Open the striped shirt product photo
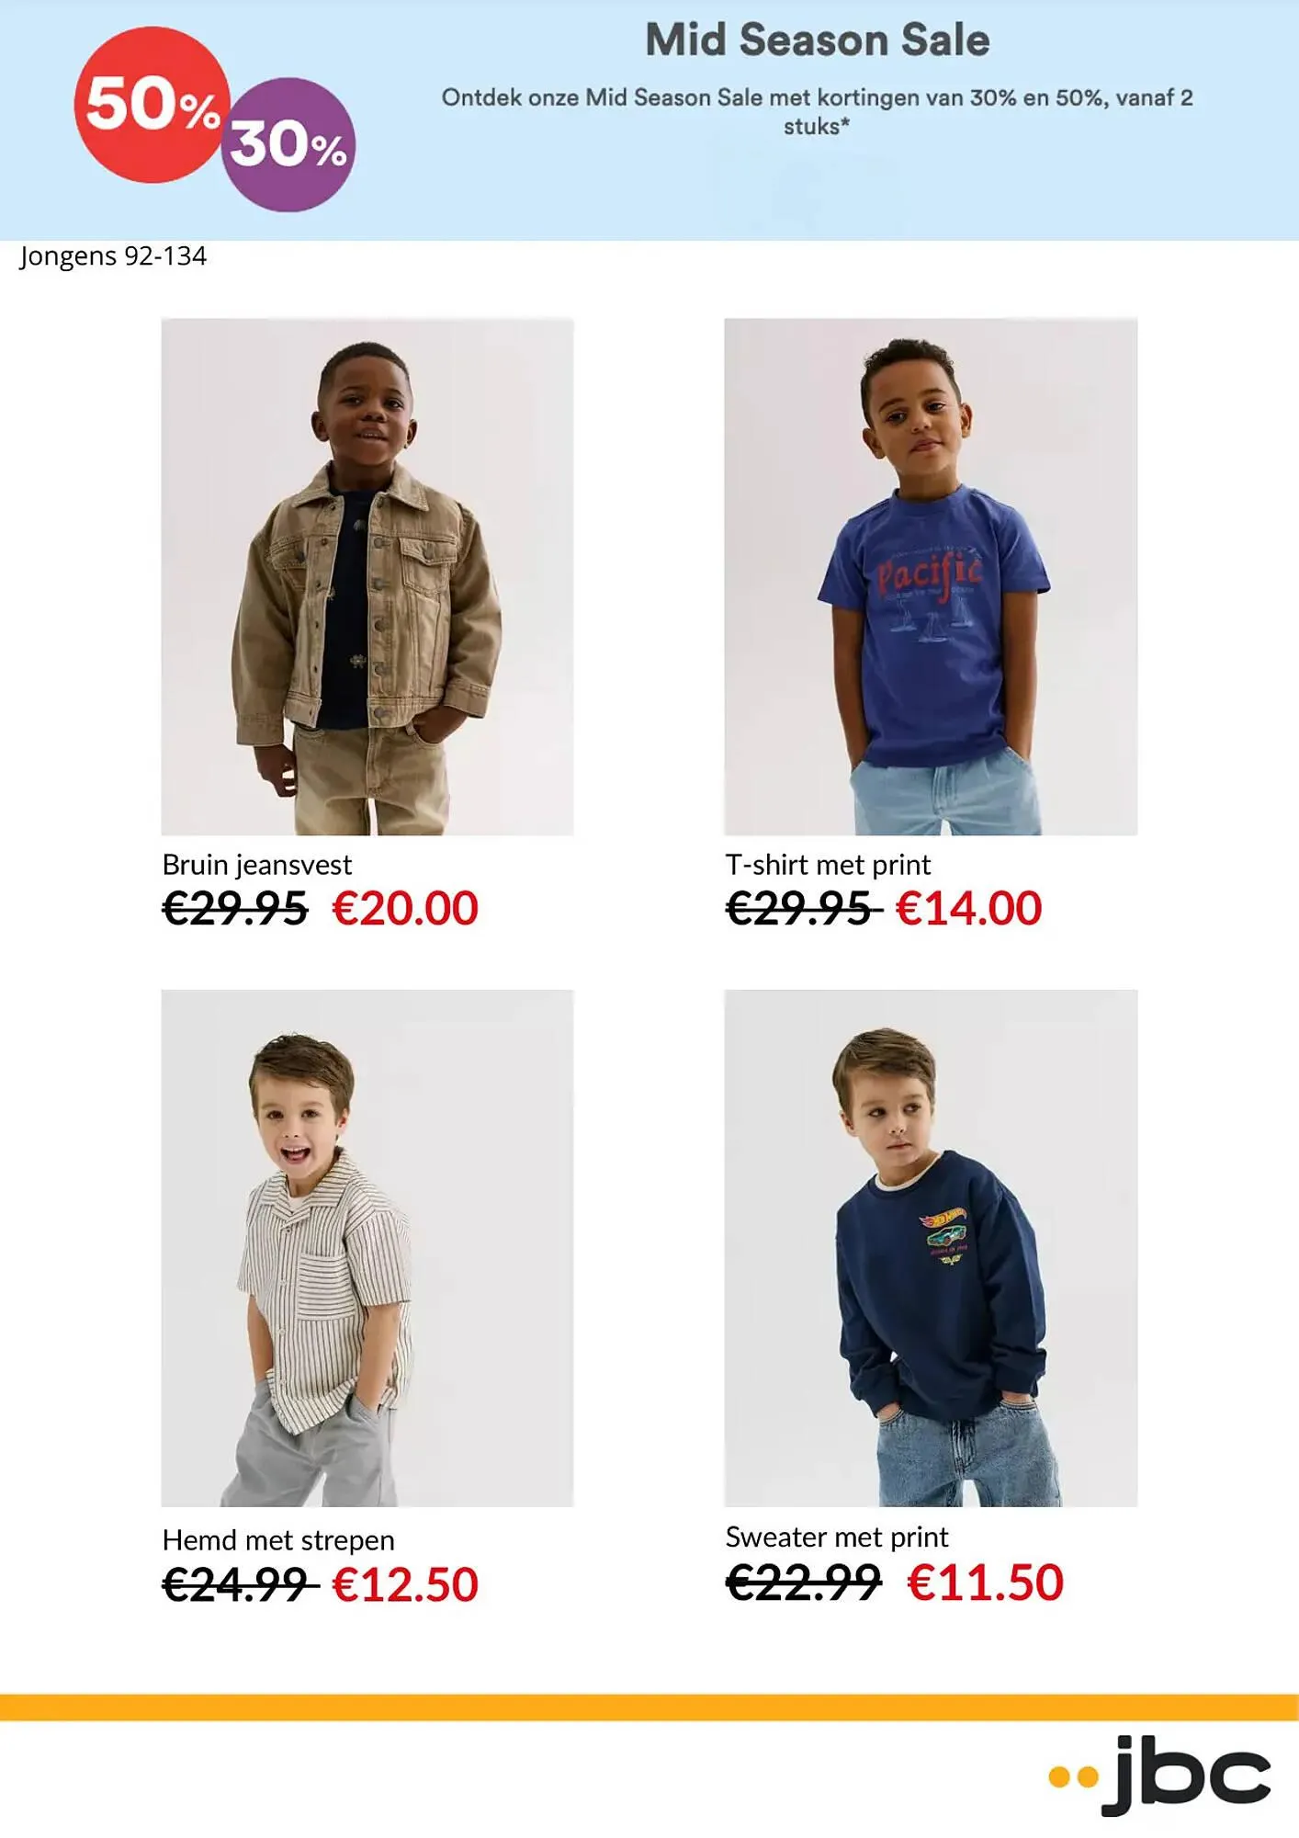The height and width of the screenshot is (1838, 1299). [x=367, y=1247]
